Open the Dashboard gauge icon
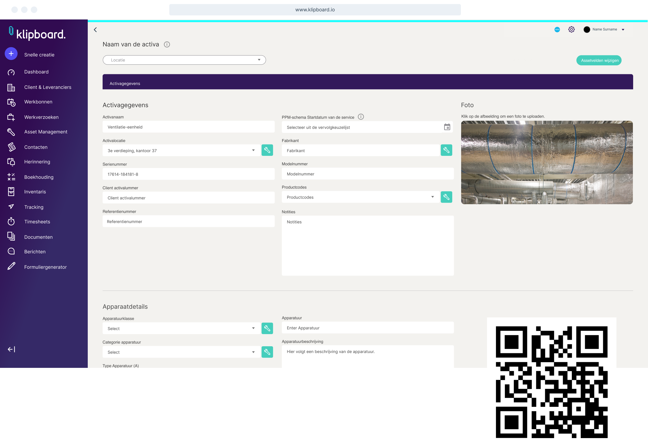Screen dimensions: 648x447 click(11, 73)
